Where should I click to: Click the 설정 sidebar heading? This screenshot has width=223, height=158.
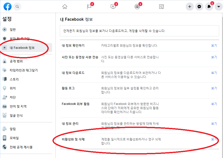pos(7,19)
